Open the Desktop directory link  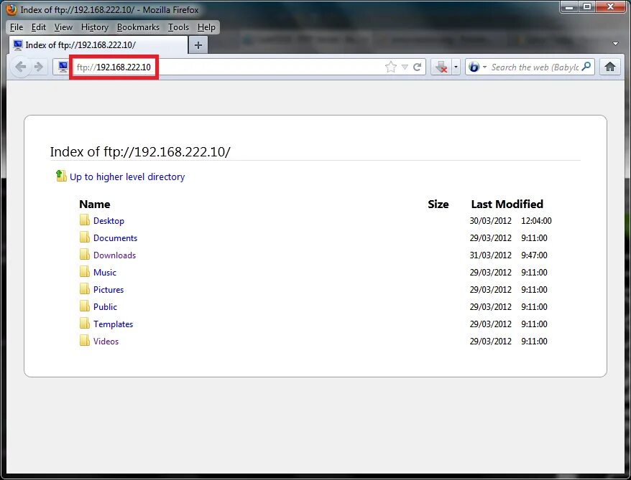tap(109, 220)
